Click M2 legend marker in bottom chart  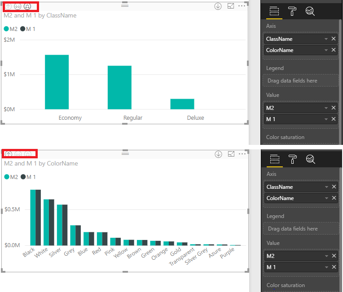(7, 177)
